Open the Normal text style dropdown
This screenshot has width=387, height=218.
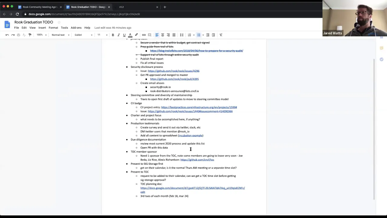click(x=60, y=35)
